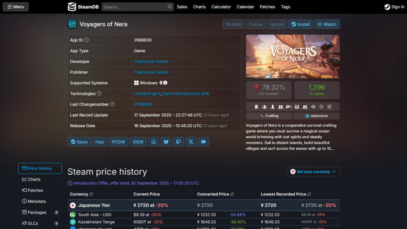
Task: Select the Packages sidebar tab
Action: coord(40,212)
